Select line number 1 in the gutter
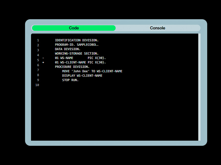 point(38,40)
